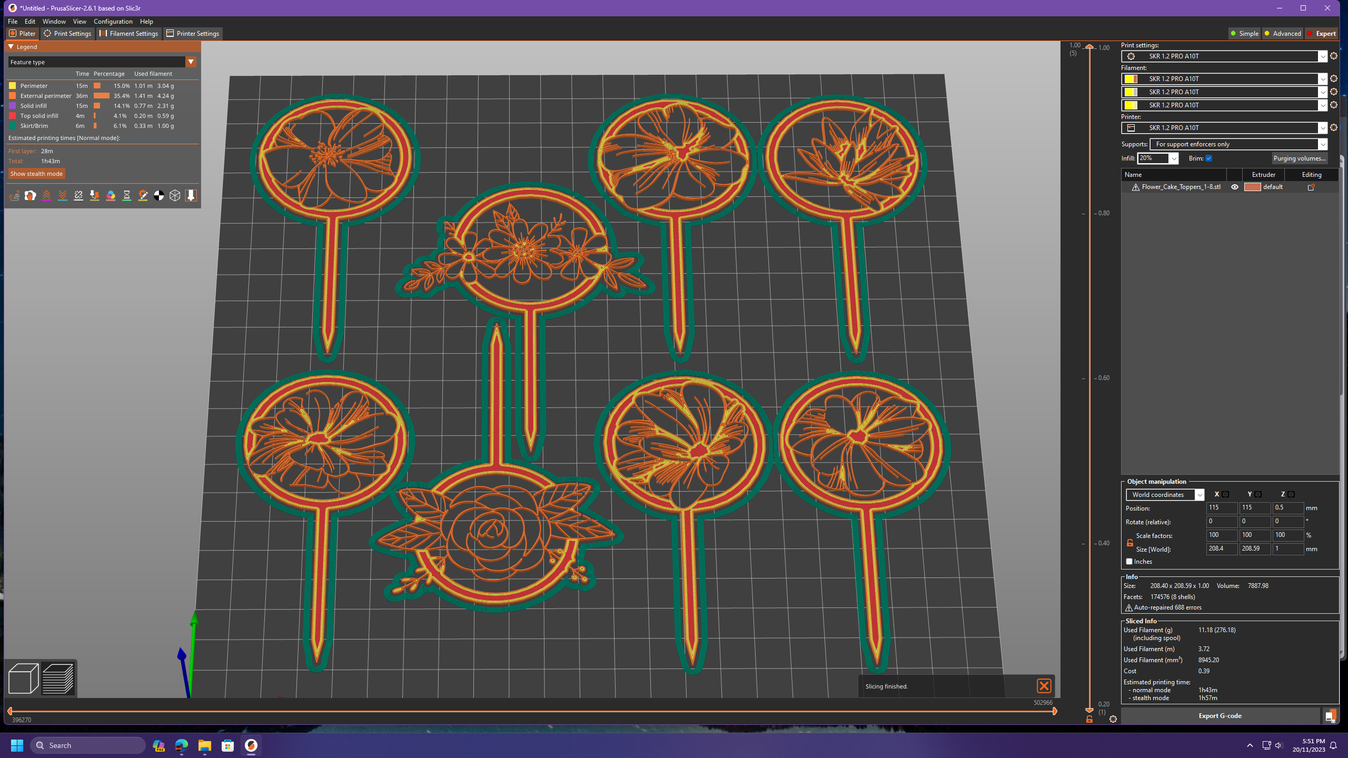Disable the Brim checkbox
1348x758 pixels.
1210,158
